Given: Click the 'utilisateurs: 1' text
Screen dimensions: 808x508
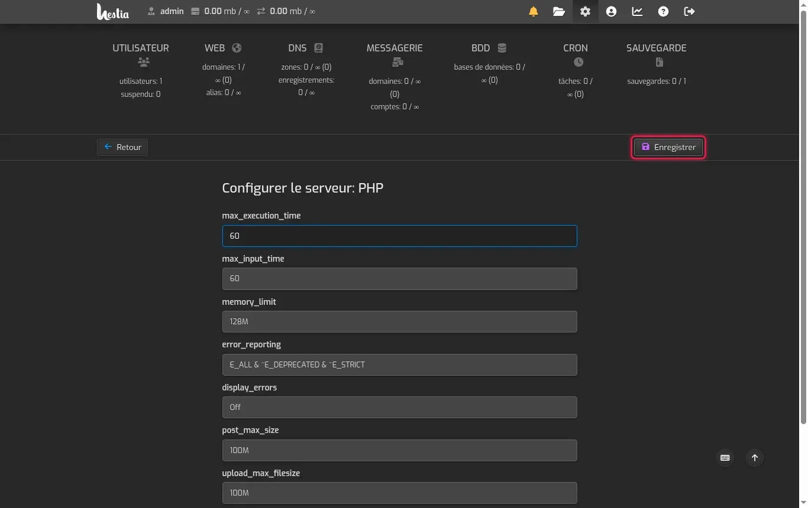Looking at the screenshot, I should click(x=141, y=81).
